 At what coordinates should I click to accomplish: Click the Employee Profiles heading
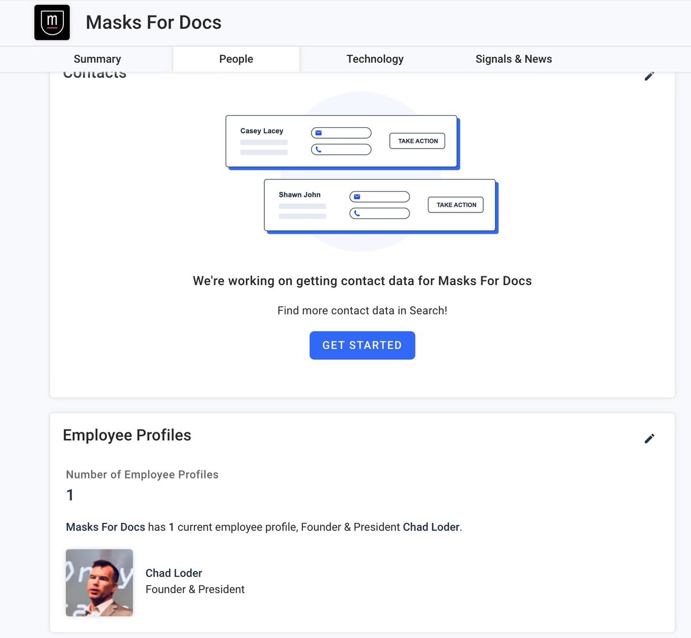127,435
